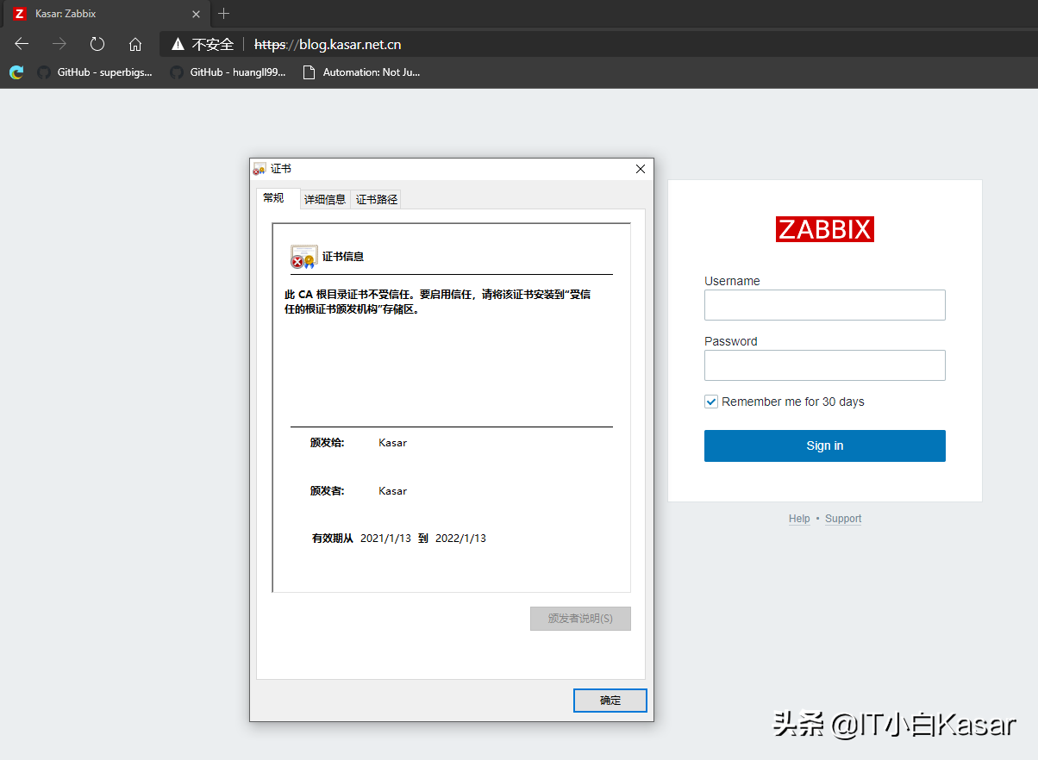Click the browser forward arrow
Viewport: 1038px width, 760px height.
coord(59,44)
